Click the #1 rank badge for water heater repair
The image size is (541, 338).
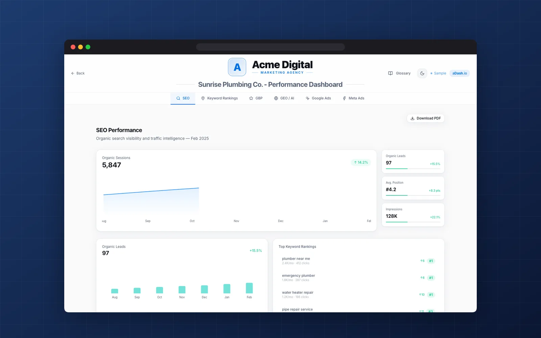coord(431,295)
